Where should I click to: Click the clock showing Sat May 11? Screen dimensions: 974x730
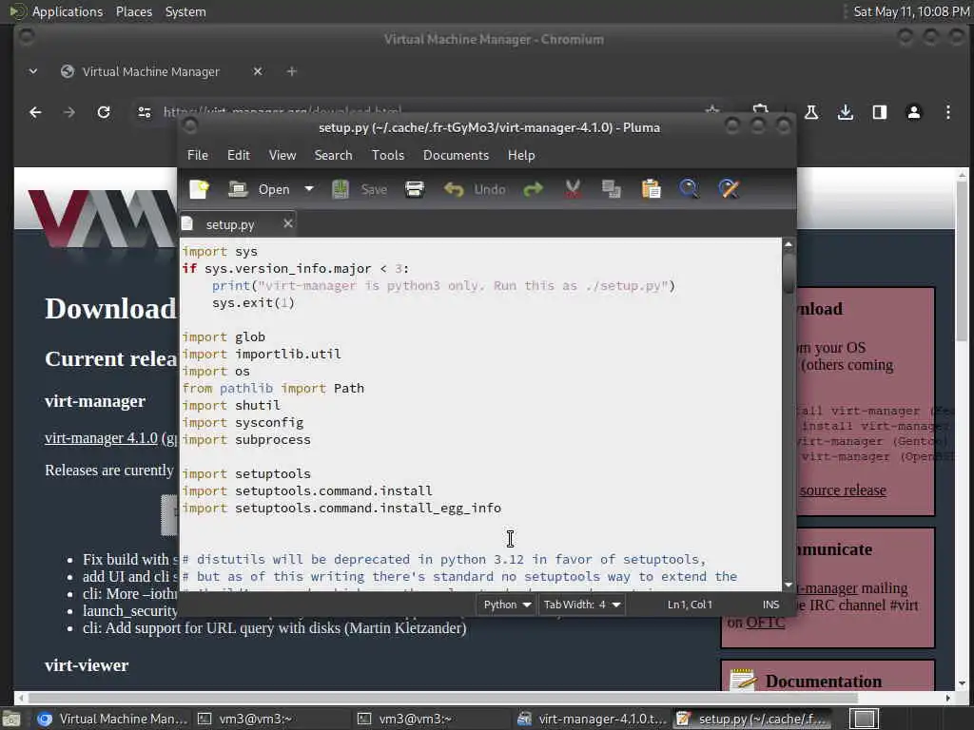point(910,11)
